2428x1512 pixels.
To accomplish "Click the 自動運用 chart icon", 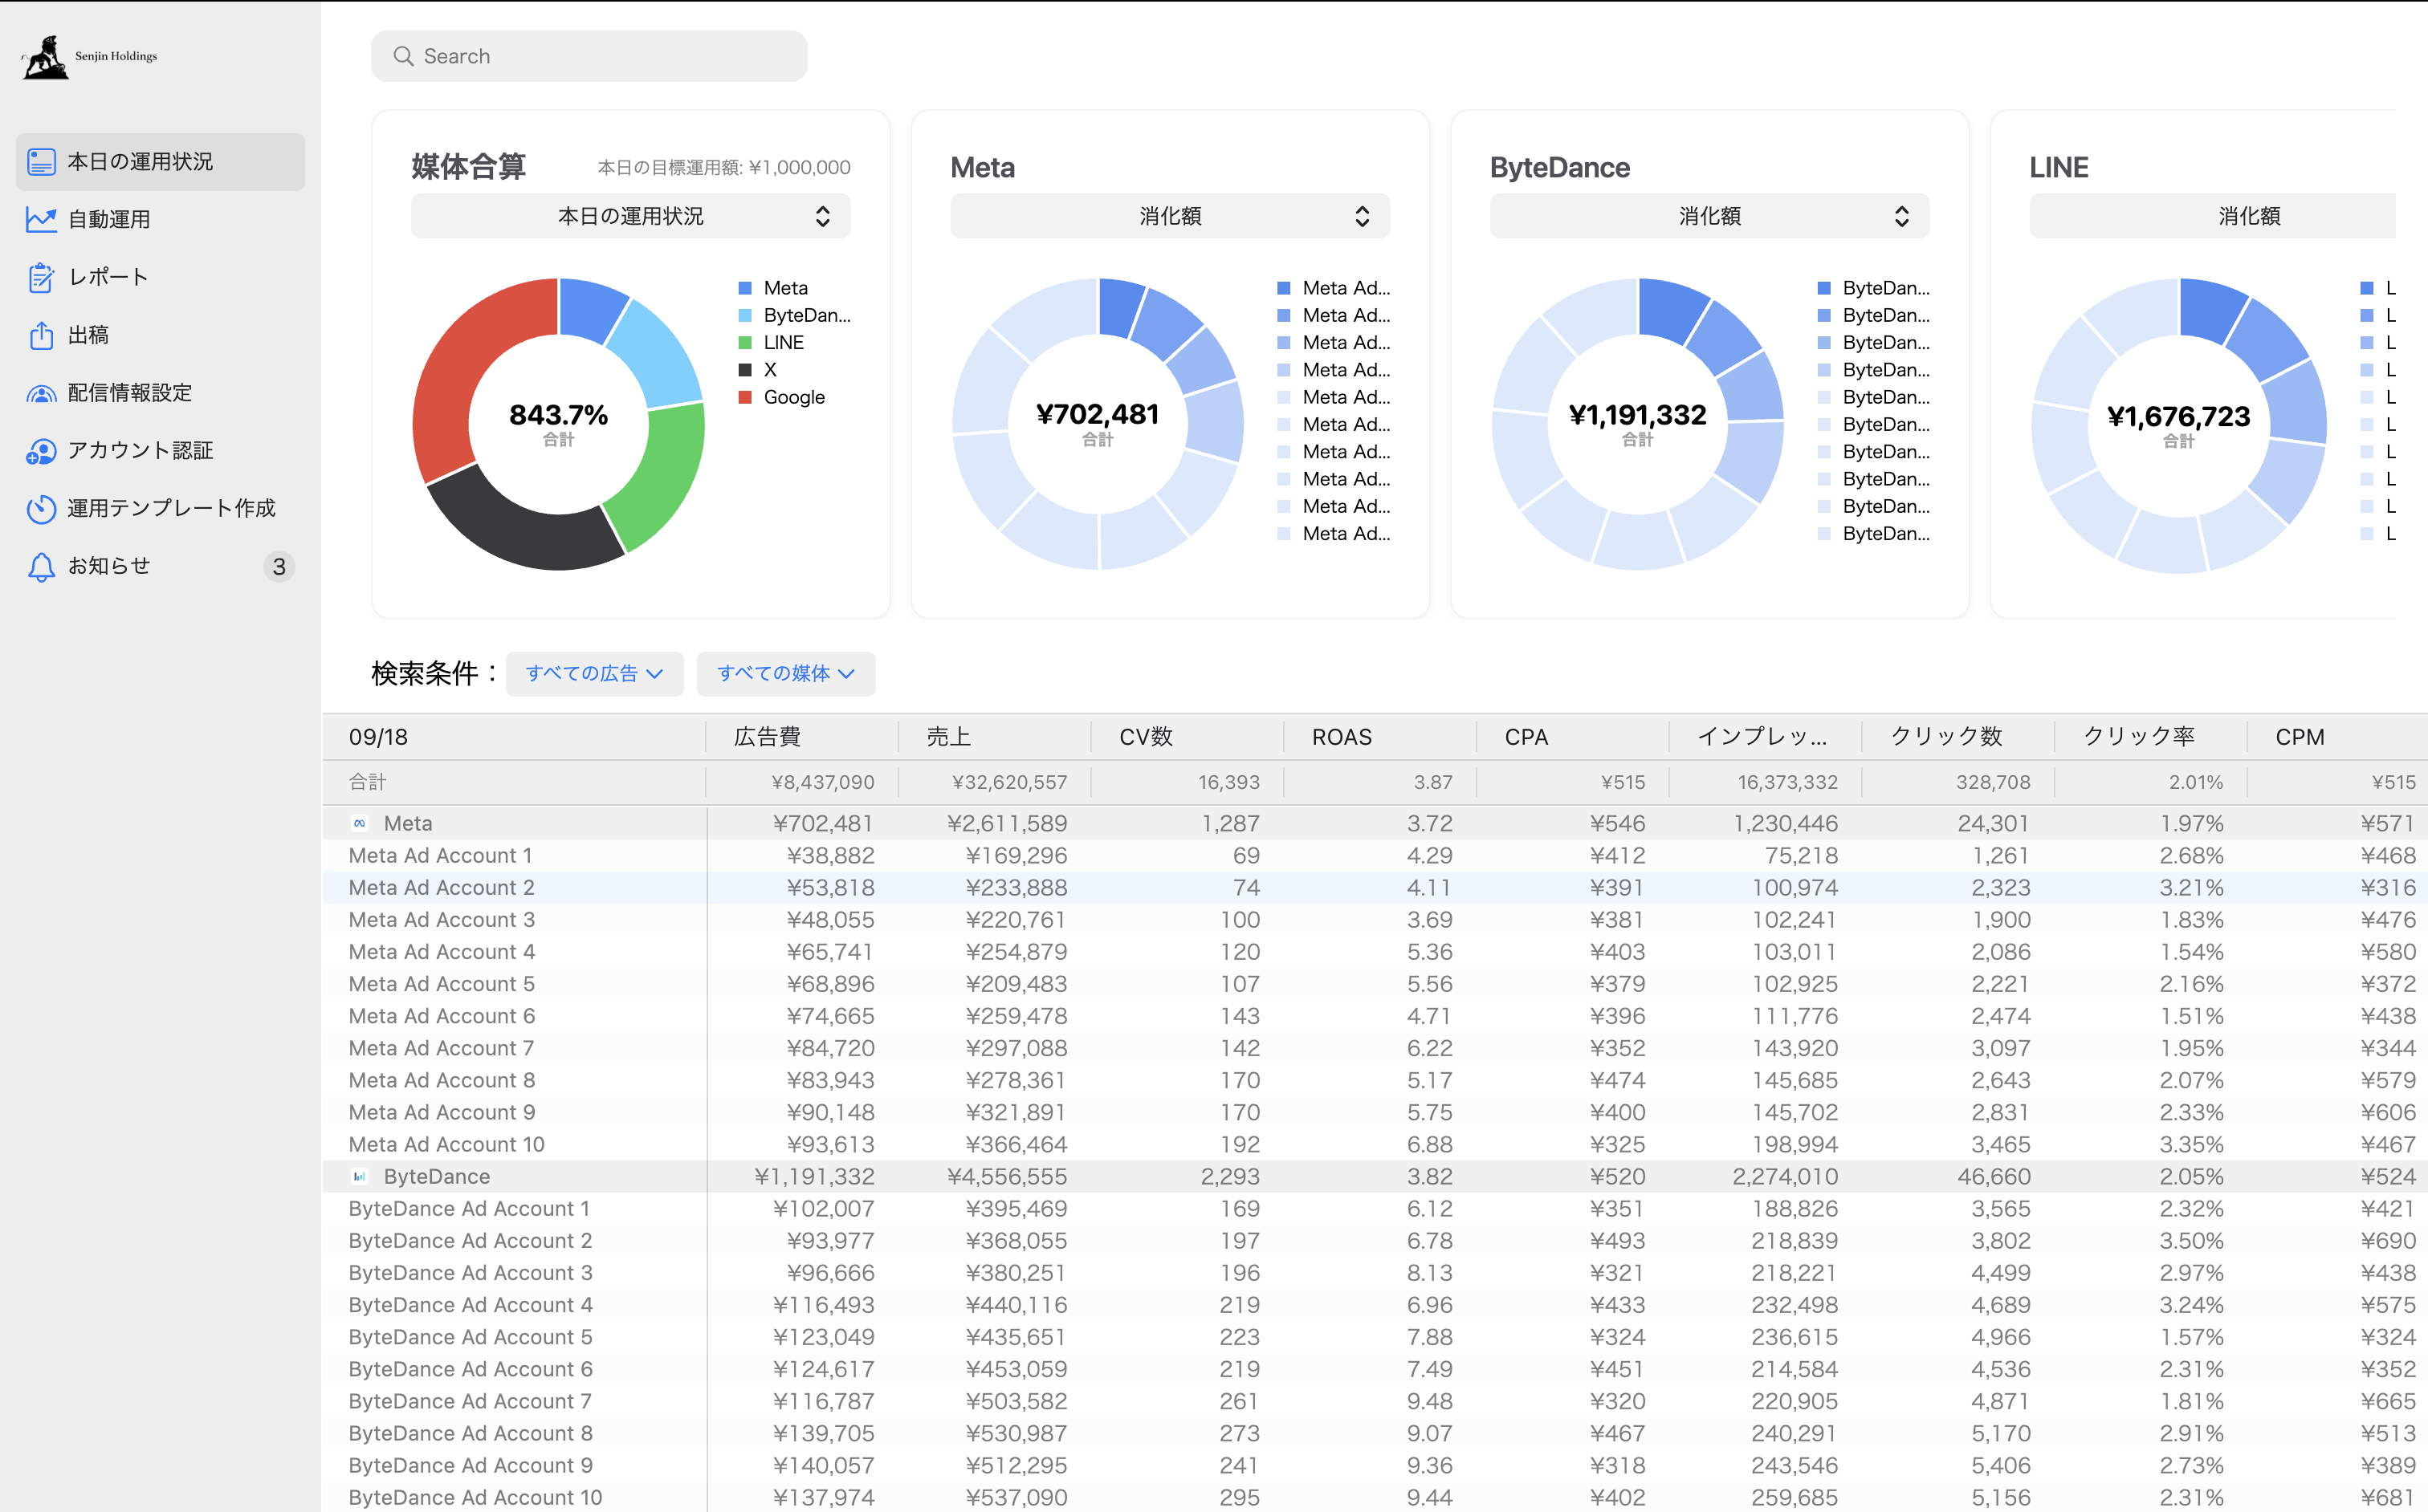I will 41,219.
